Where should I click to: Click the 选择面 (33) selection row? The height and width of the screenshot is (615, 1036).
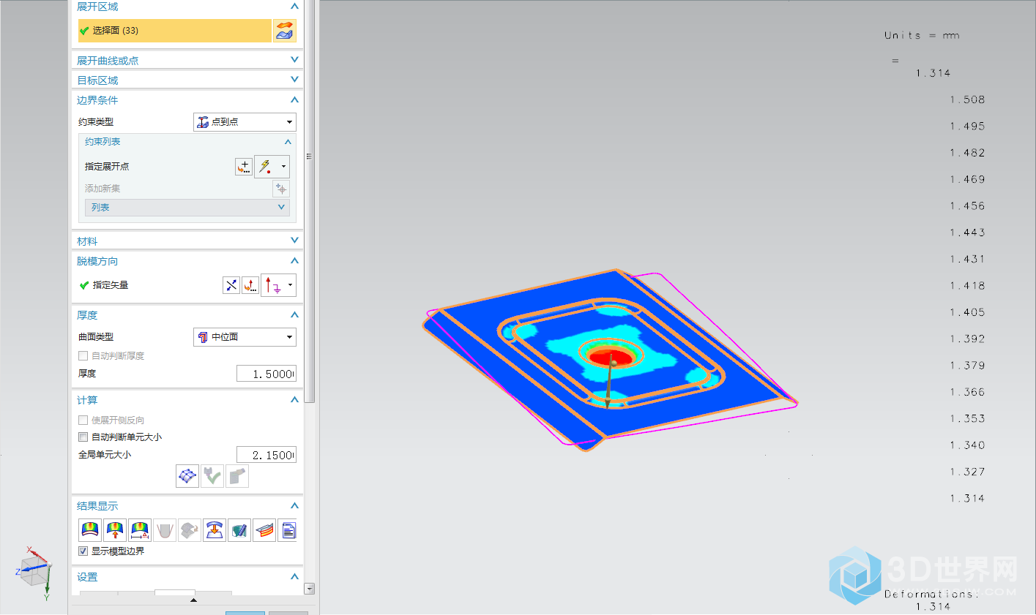coord(175,31)
